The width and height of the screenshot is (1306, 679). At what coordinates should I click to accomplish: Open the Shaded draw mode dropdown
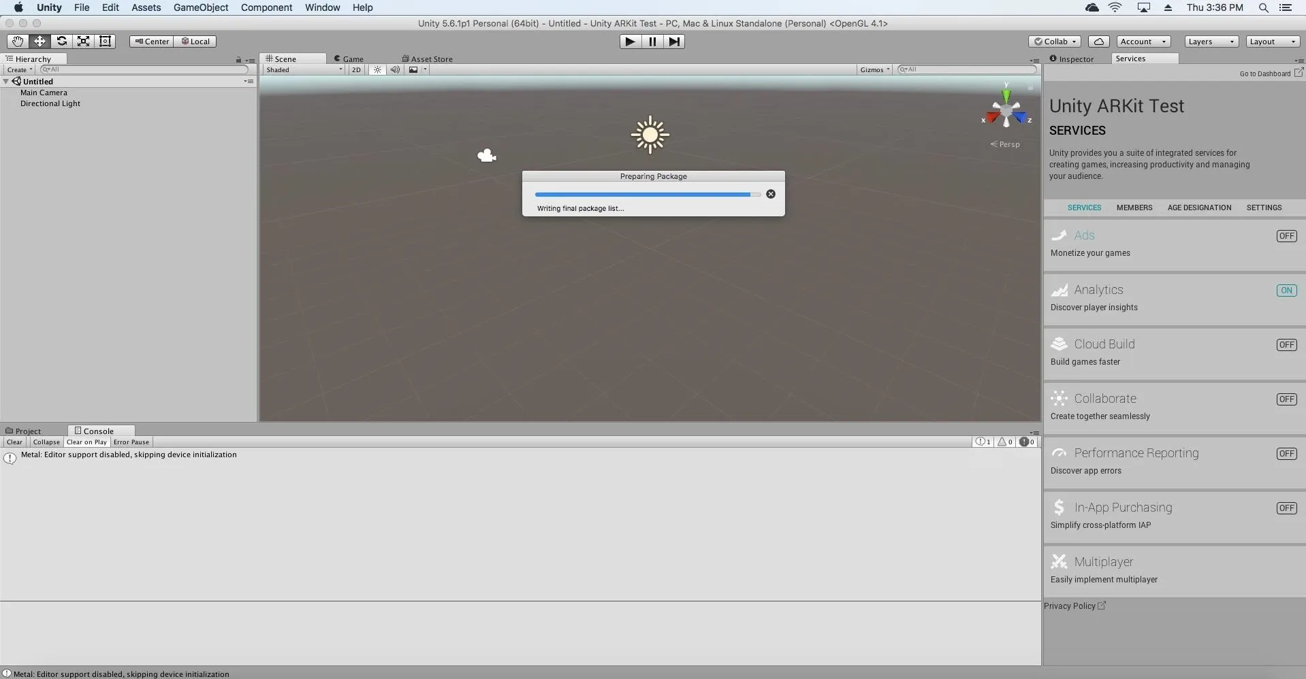[304, 69]
